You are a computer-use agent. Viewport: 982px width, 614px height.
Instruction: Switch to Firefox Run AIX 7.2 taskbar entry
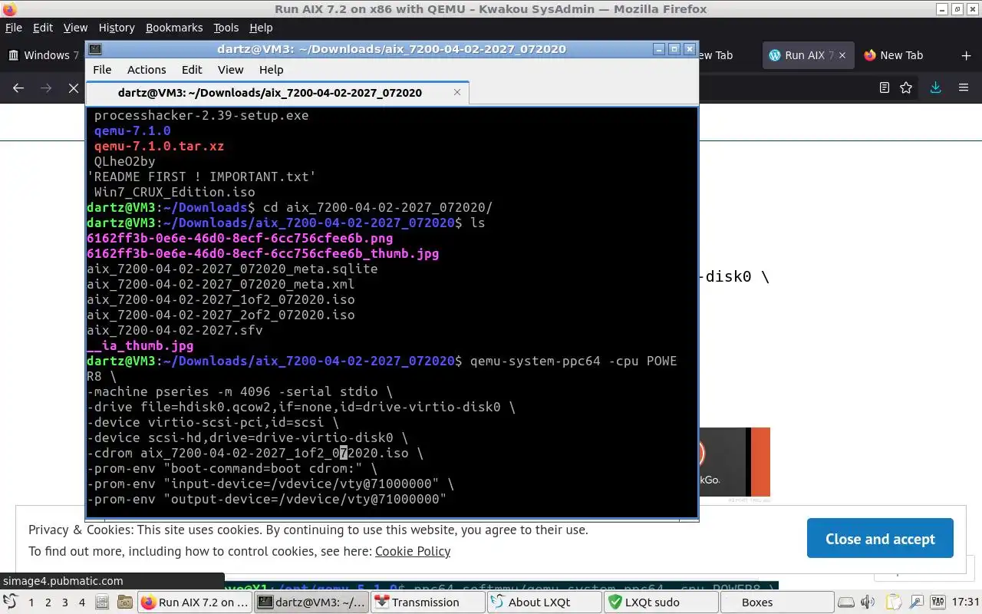[195, 602]
